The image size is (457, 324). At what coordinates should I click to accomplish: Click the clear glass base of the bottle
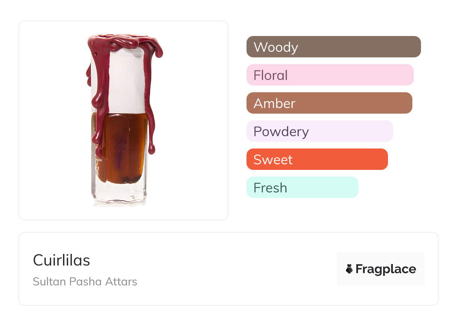[119, 193]
